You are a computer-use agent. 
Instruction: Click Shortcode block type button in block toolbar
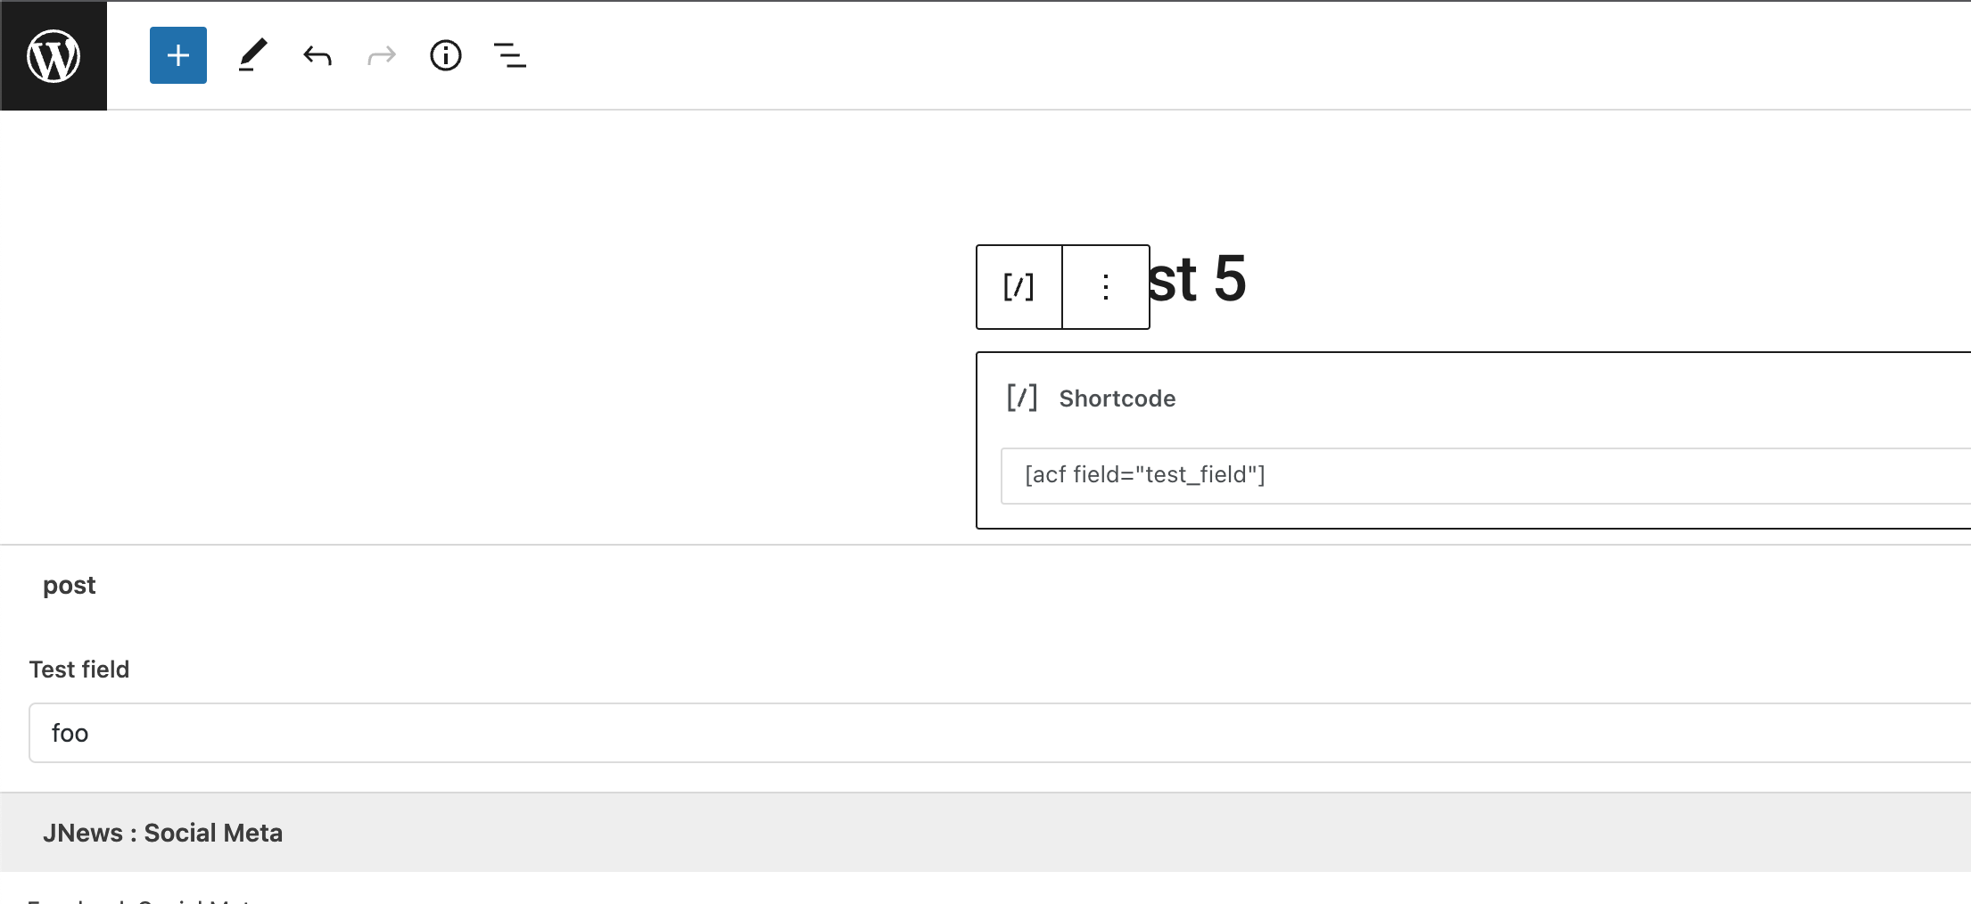coord(1018,287)
